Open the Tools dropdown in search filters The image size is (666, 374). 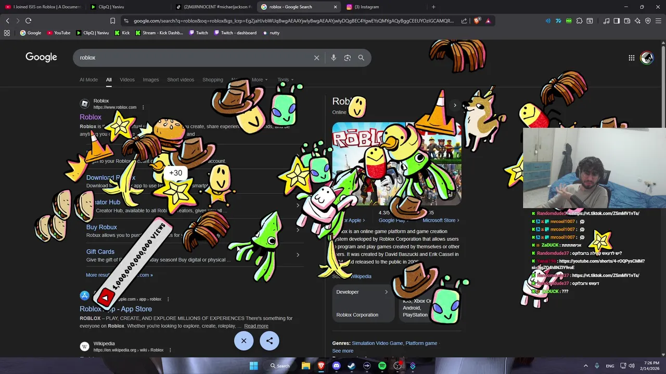pyautogui.click(x=285, y=80)
